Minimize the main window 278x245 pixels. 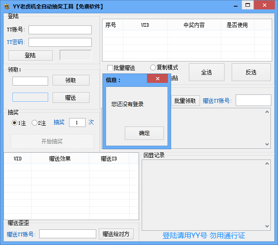236,6
